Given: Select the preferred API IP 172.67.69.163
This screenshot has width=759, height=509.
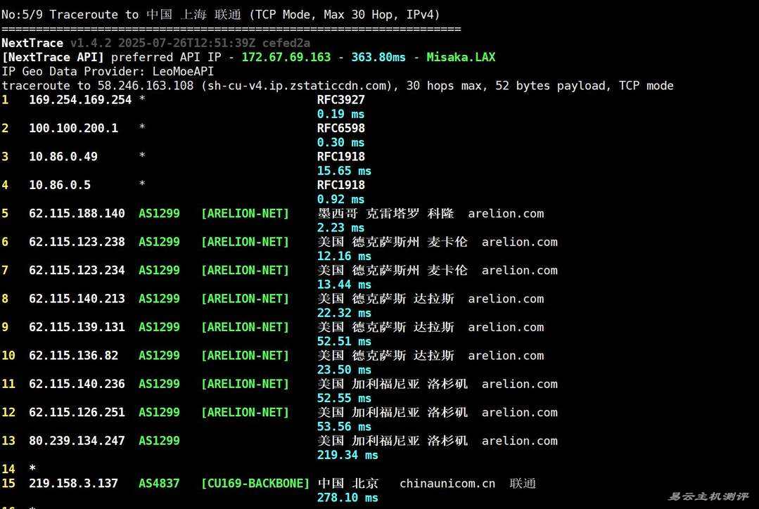Looking at the screenshot, I should click(286, 57).
